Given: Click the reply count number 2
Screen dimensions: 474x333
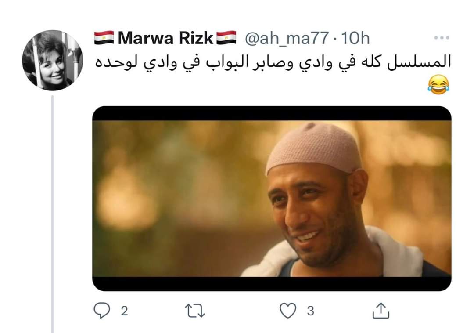Looking at the screenshot, I should point(124,311).
